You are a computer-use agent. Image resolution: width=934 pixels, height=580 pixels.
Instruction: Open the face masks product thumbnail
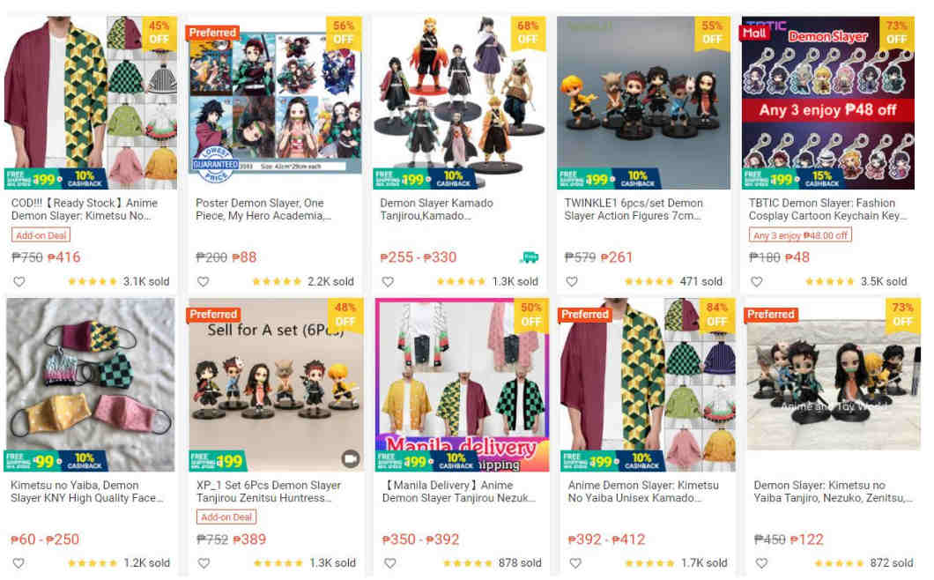(x=91, y=385)
